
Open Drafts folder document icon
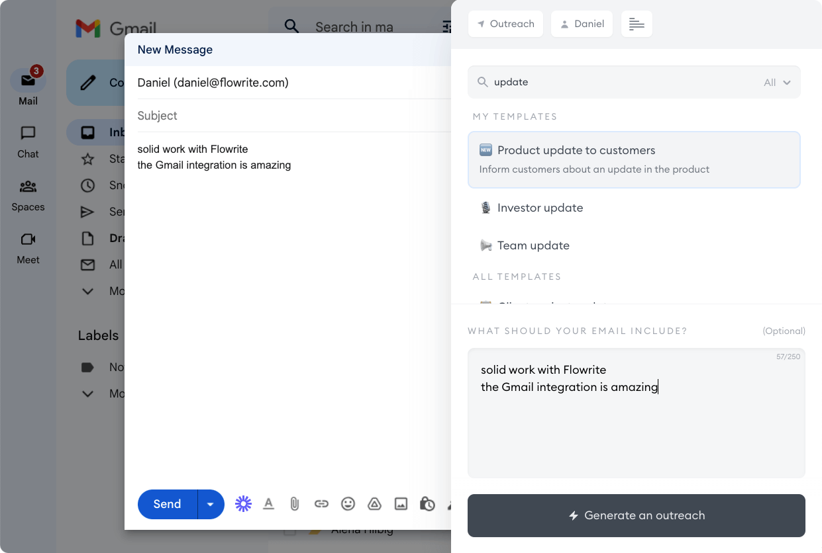[x=87, y=238]
